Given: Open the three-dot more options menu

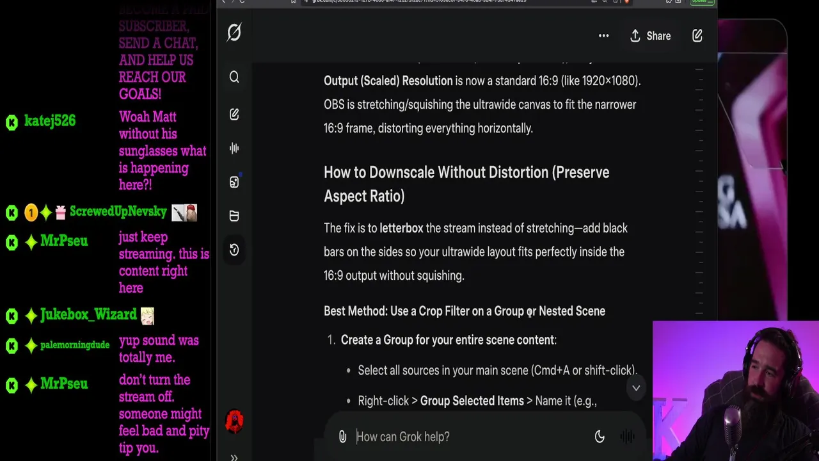Looking at the screenshot, I should (603, 36).
